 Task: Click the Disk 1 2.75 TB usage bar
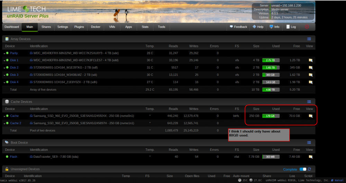[x=271, y=60]
